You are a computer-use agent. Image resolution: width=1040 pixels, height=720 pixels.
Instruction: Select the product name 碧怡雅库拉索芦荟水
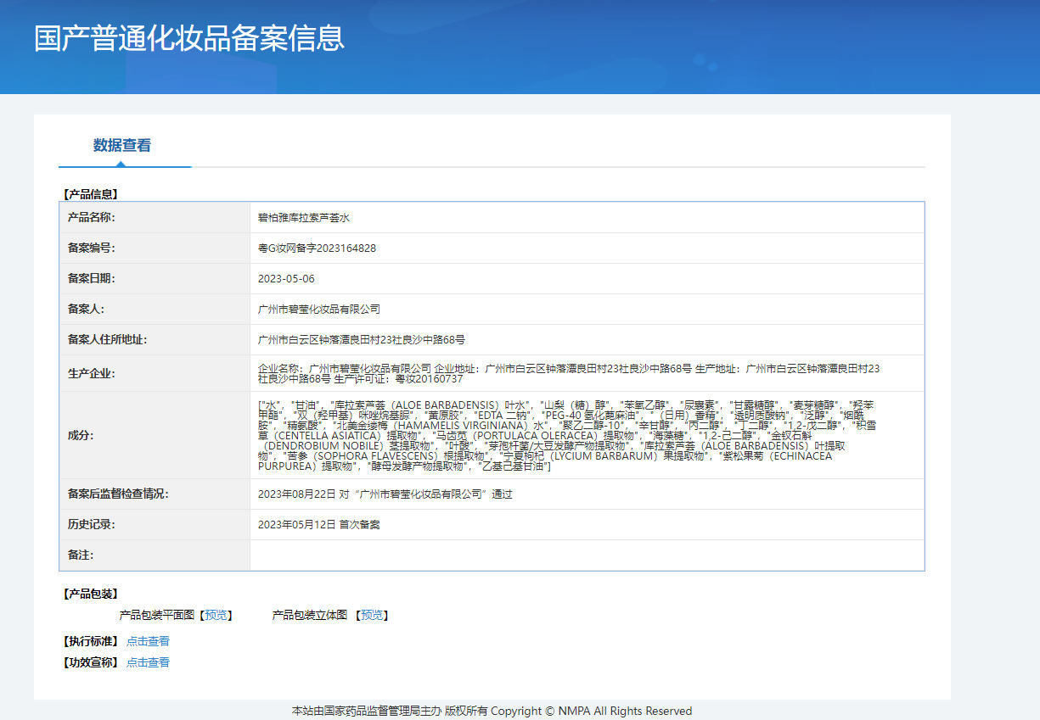coord(303,218)
